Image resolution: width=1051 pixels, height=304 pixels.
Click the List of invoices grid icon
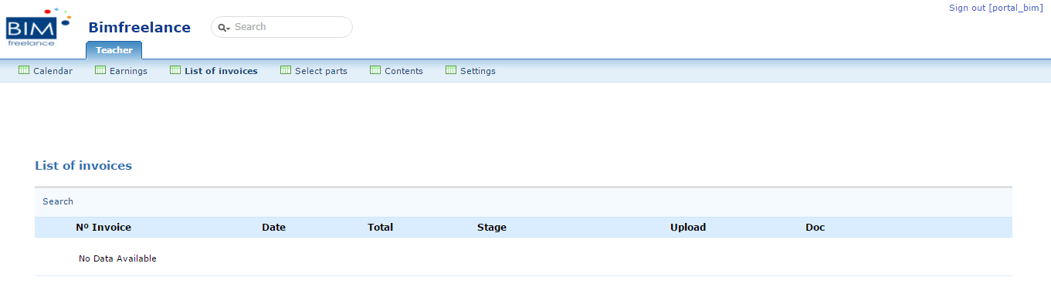[x=175, y=70]
